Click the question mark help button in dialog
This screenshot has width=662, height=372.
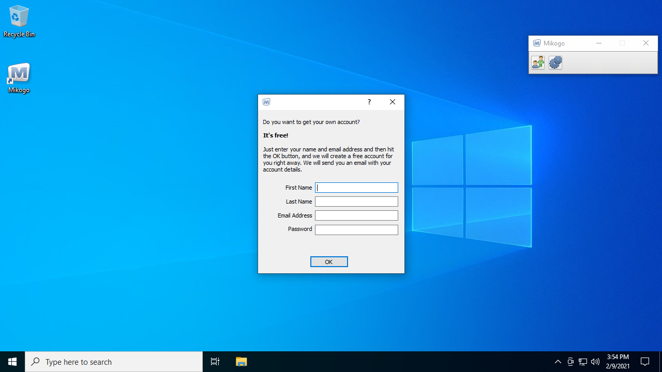(x=369, y=102)
